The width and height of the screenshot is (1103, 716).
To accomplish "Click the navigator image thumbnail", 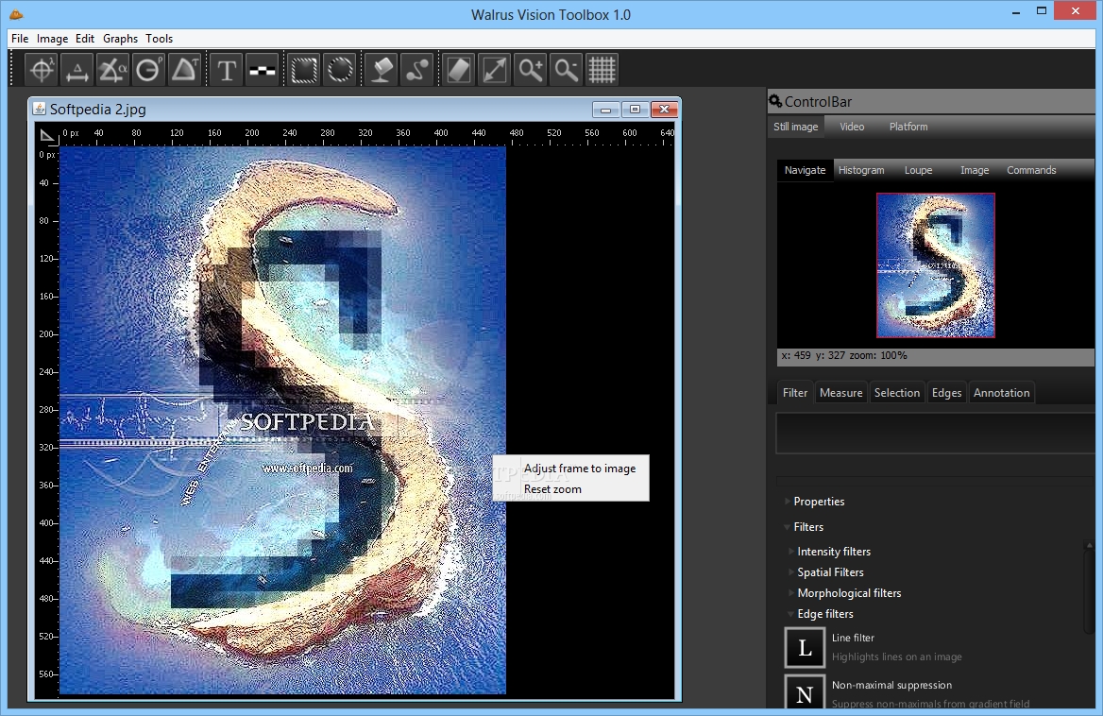I will (935, 265).
